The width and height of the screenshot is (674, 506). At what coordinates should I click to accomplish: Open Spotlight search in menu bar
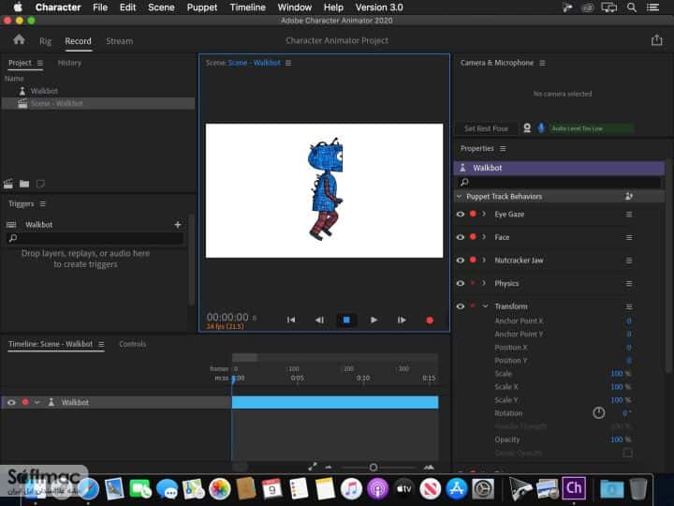(632, 7)
